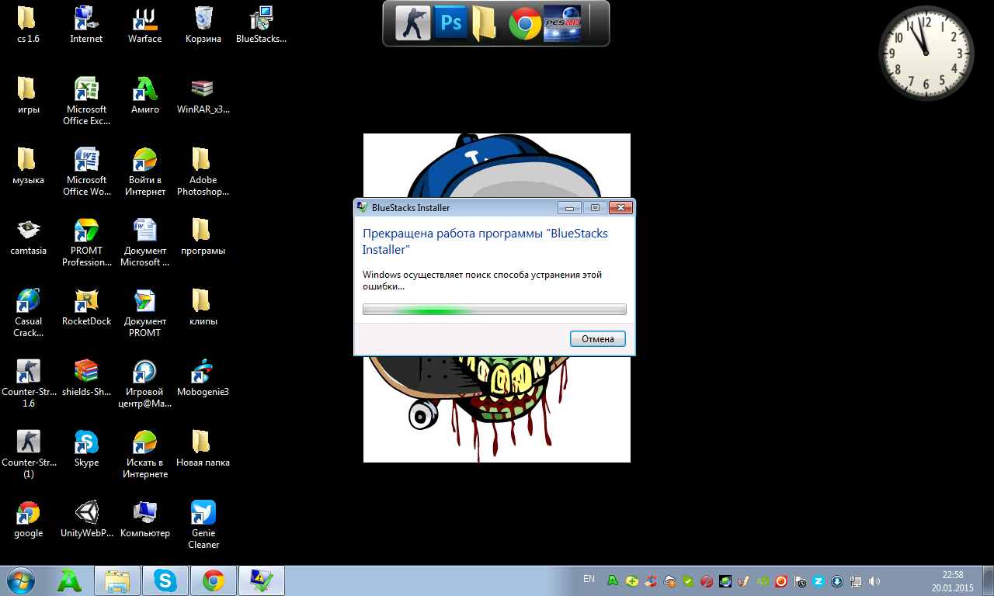Screen dimensions: 994x596
Task: Open Photoshop from the top dock
Action: tap(451, 23)
